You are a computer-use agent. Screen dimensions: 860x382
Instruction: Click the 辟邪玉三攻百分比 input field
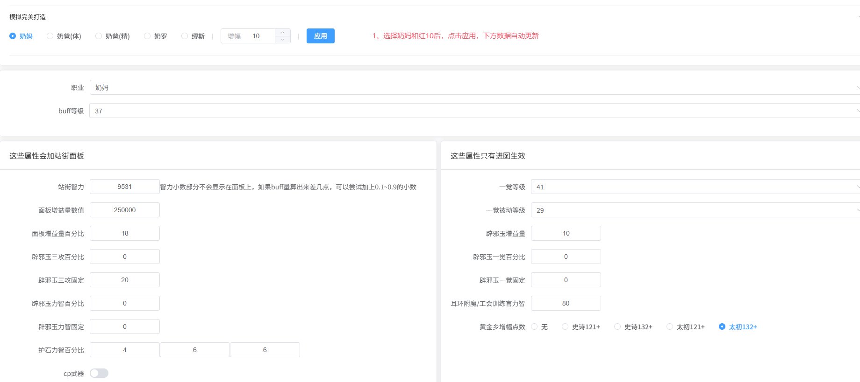point(125,257)
